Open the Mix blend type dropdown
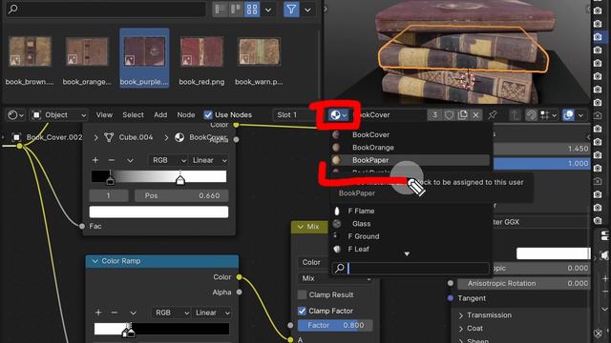611x343 pixels. [x=335, y=278]
